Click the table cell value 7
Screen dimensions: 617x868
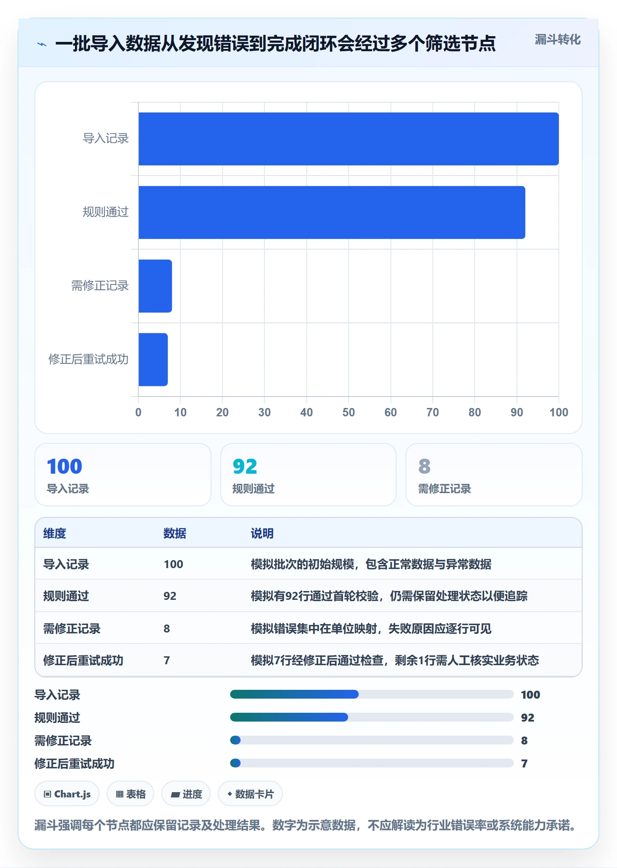click(167, 660)
